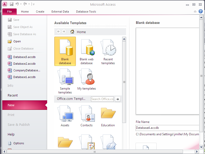The image size is (205, 154).
Task: Open Database3.accdb from recent list
Action: 24,57
